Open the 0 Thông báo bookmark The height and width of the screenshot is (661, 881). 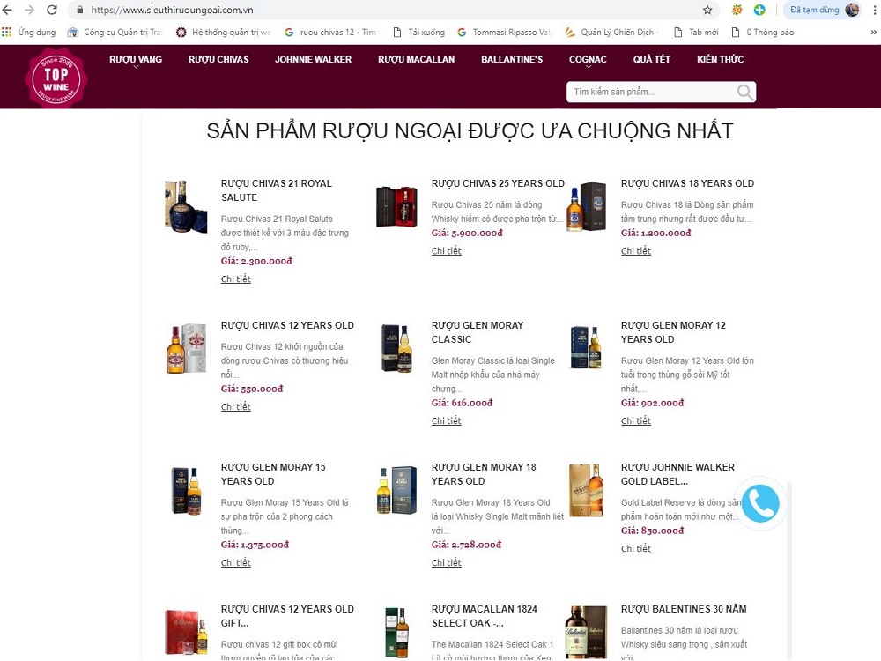(762, 32)
